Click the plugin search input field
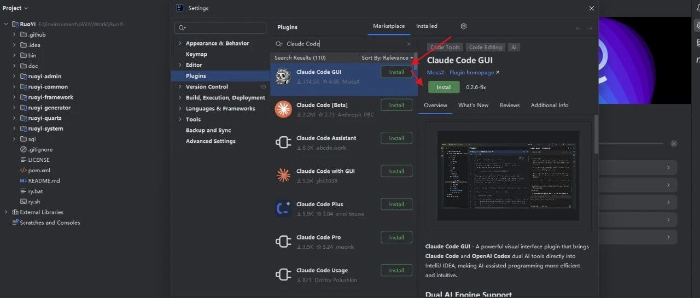Viewport: 700px width, 298px height. 344,44
